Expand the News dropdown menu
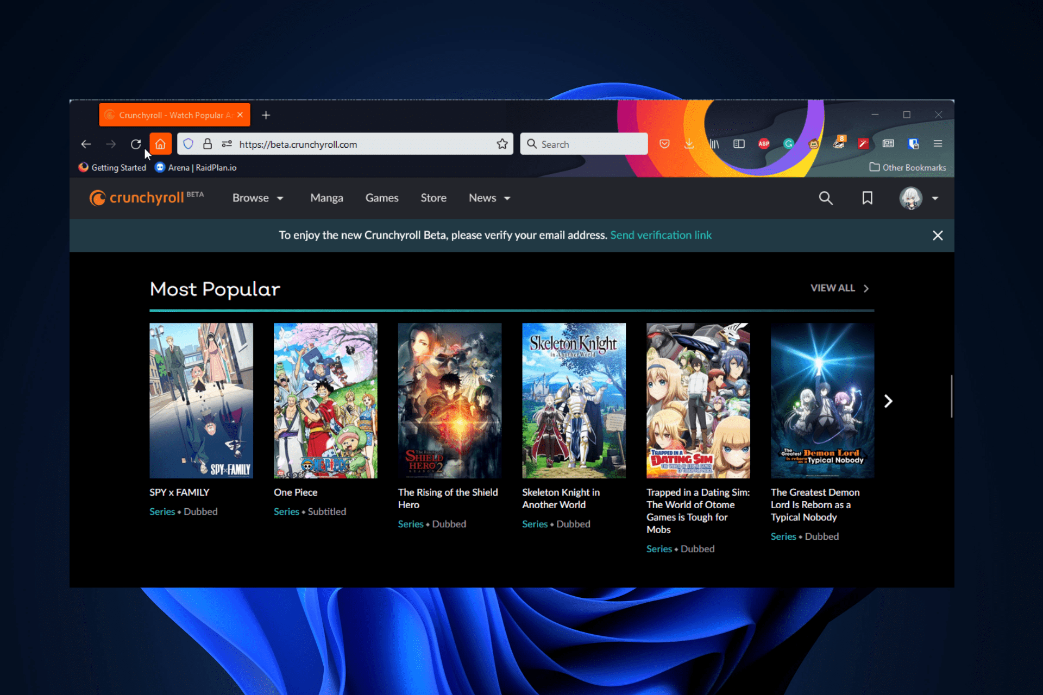This screenshot has width=1043, height=695. (x=489, y=198)
